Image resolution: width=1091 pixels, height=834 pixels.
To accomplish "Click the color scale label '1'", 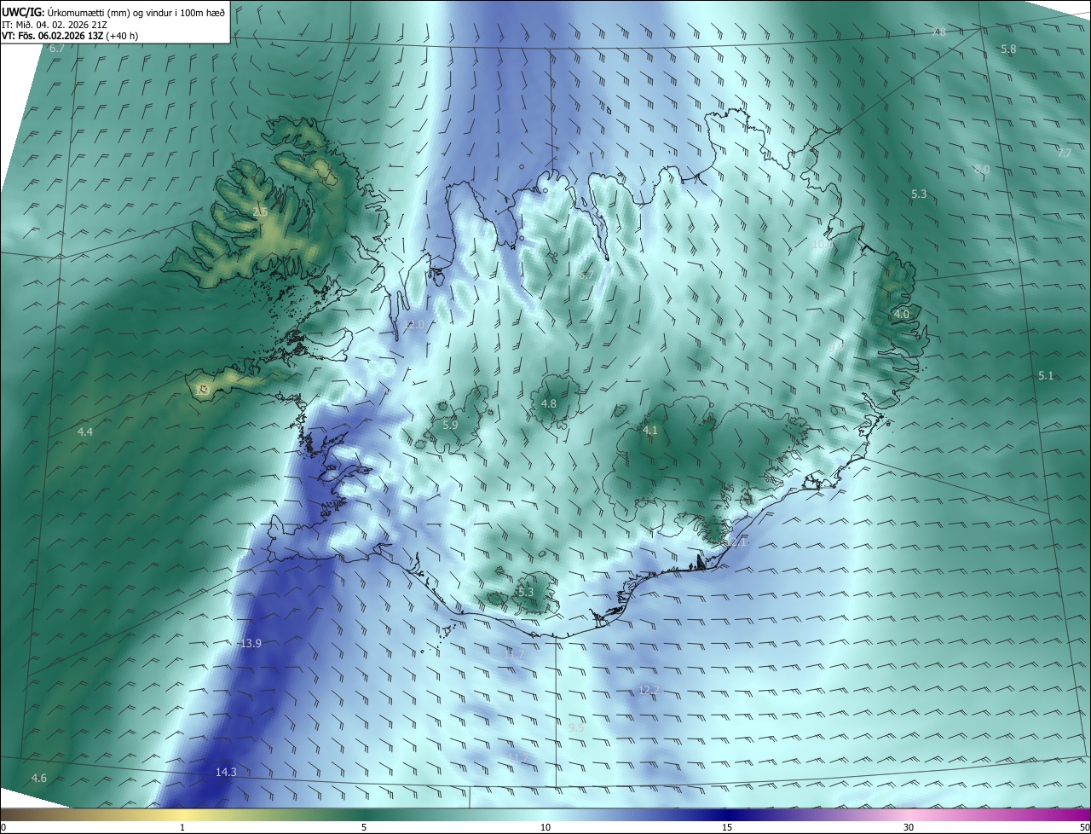I will coord(182,827).
